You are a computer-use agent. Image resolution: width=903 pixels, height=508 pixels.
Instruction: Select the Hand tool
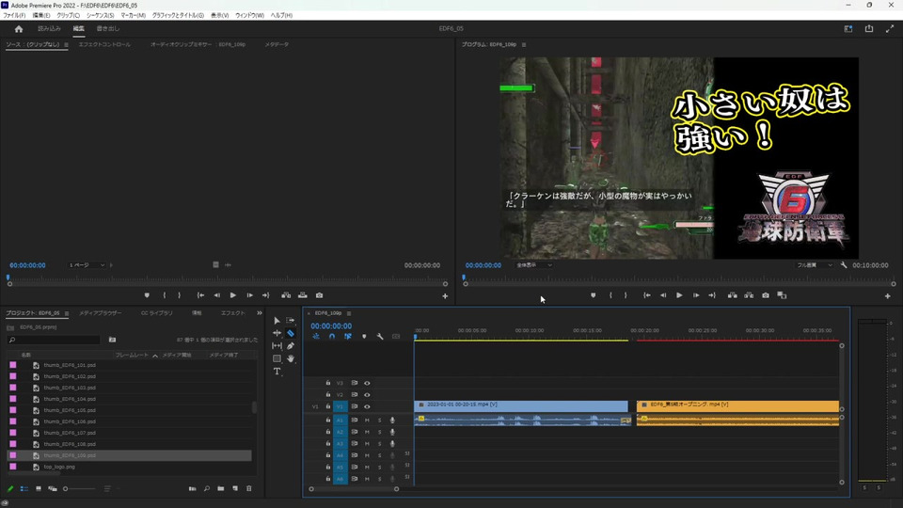[291, 358]
